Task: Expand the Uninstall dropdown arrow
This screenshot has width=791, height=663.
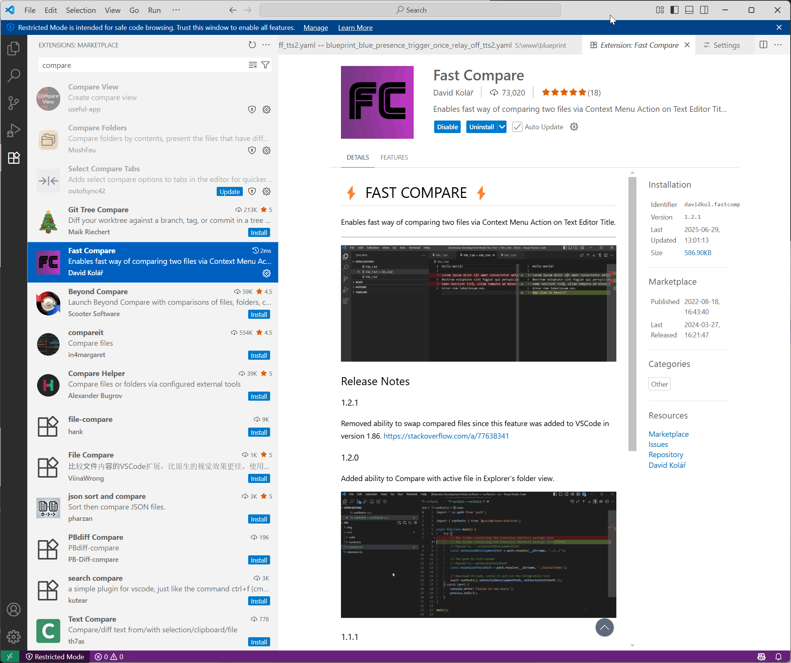Action: [x=502, y=127]
